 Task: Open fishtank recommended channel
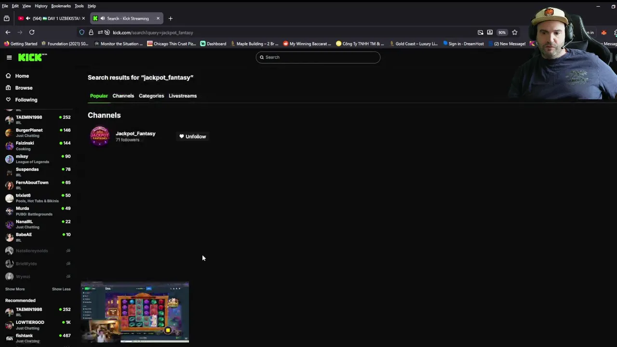pyautogui.click(x=38, y=337)
